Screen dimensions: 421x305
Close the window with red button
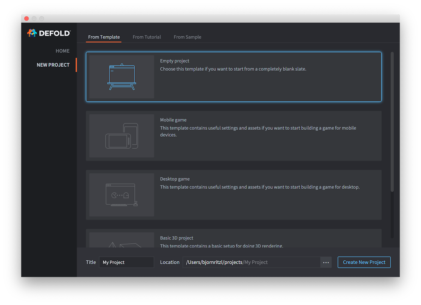[x=27, y=19]
